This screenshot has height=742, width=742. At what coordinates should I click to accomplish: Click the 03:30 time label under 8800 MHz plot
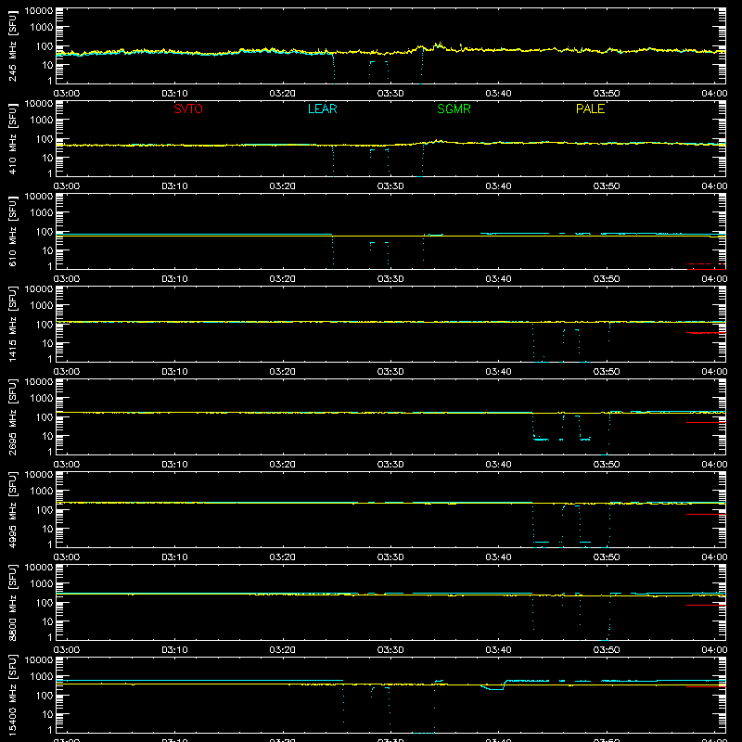point(390,650)
